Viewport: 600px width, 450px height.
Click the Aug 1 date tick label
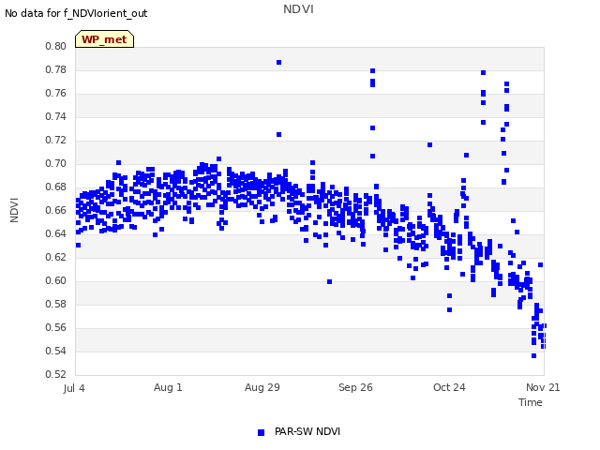[168, 387]
